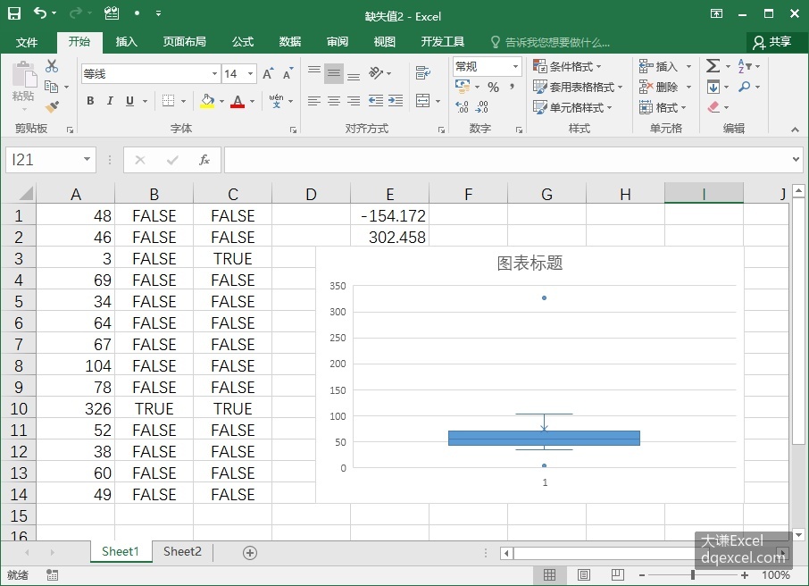Screen dimensions: 809x586
Task: Switch to Page Layout view in status bar
Action: [583, 574]
